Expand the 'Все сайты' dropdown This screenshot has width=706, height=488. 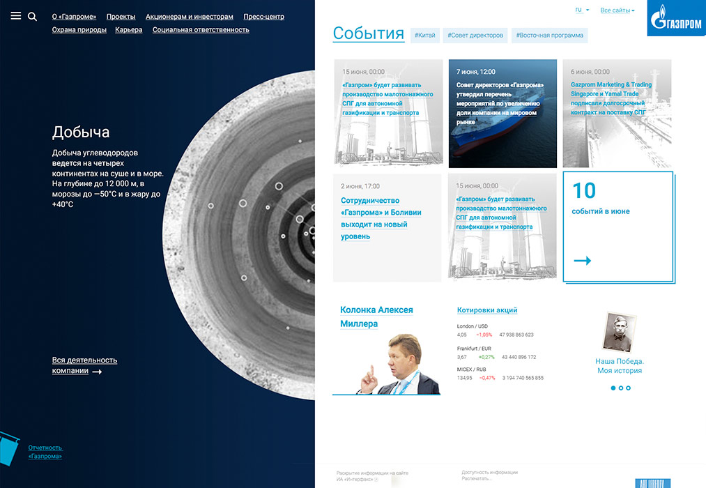point(617,10)
